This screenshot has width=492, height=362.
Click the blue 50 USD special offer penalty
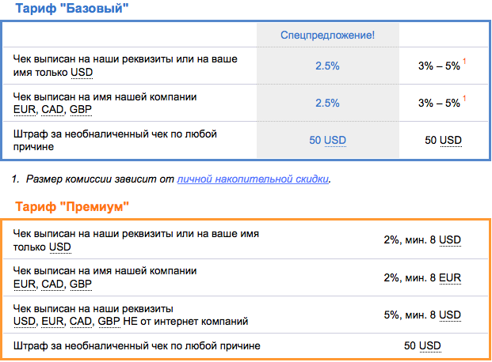pyautogui.click(x=327, y=140)
